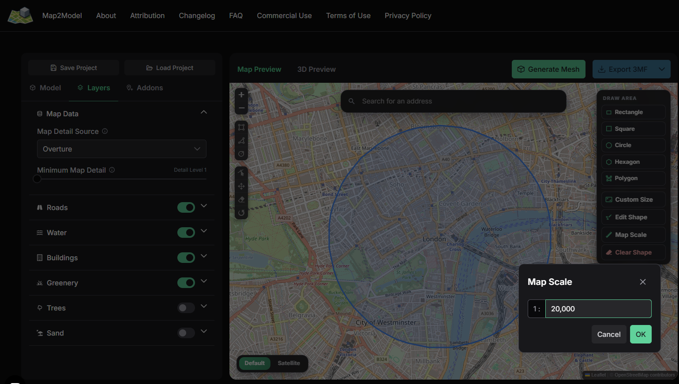Image resolution: width=679 pixels, height=384 pixels.
Task: Switch to the Addons tab
Action: click(145, 88)
